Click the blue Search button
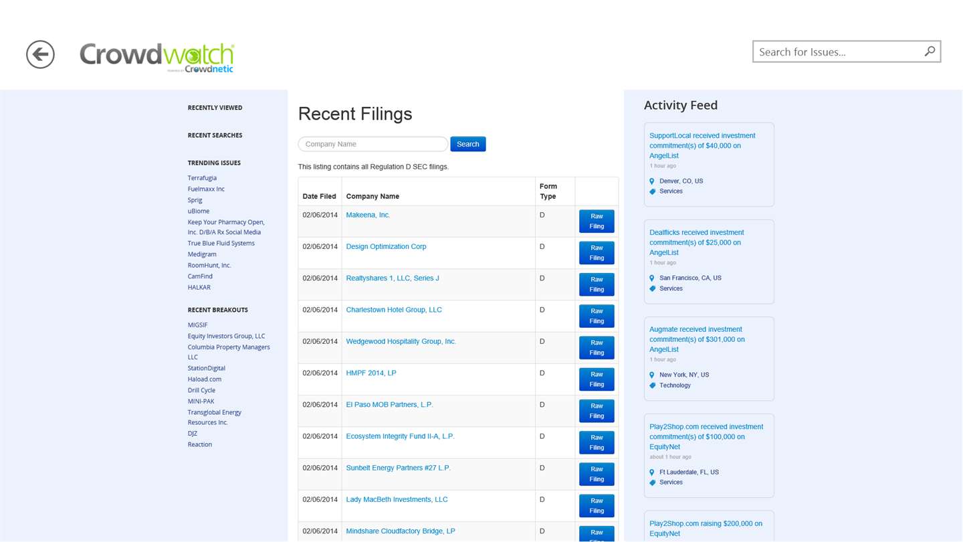The height and width of the screenshot is (542, 963). pos(467,144)
